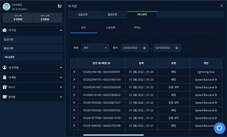The height and width of the screenshot is (137, 227).
Task: Click the 참조 ID/베팅 ID column header
Action: pyautogui.click(x=101, y=63)
